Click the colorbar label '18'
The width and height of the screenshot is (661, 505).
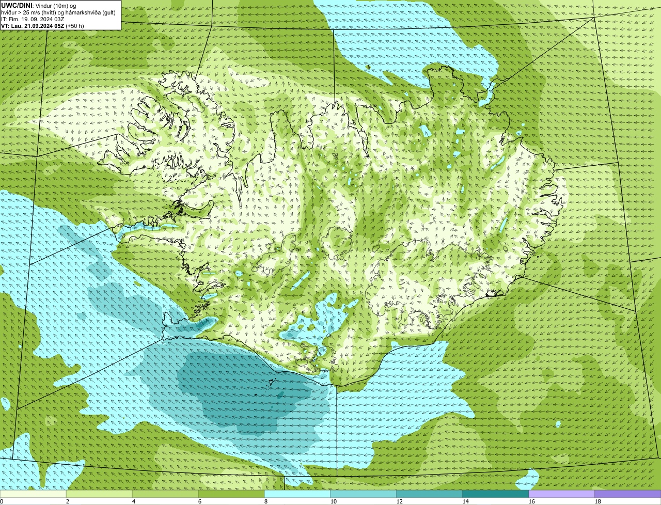click(598, 501)
